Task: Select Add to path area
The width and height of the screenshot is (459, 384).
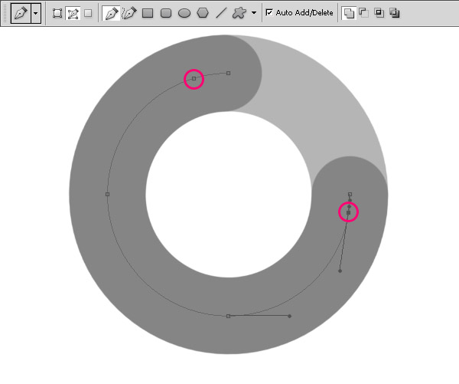Action: coord(349,13)
